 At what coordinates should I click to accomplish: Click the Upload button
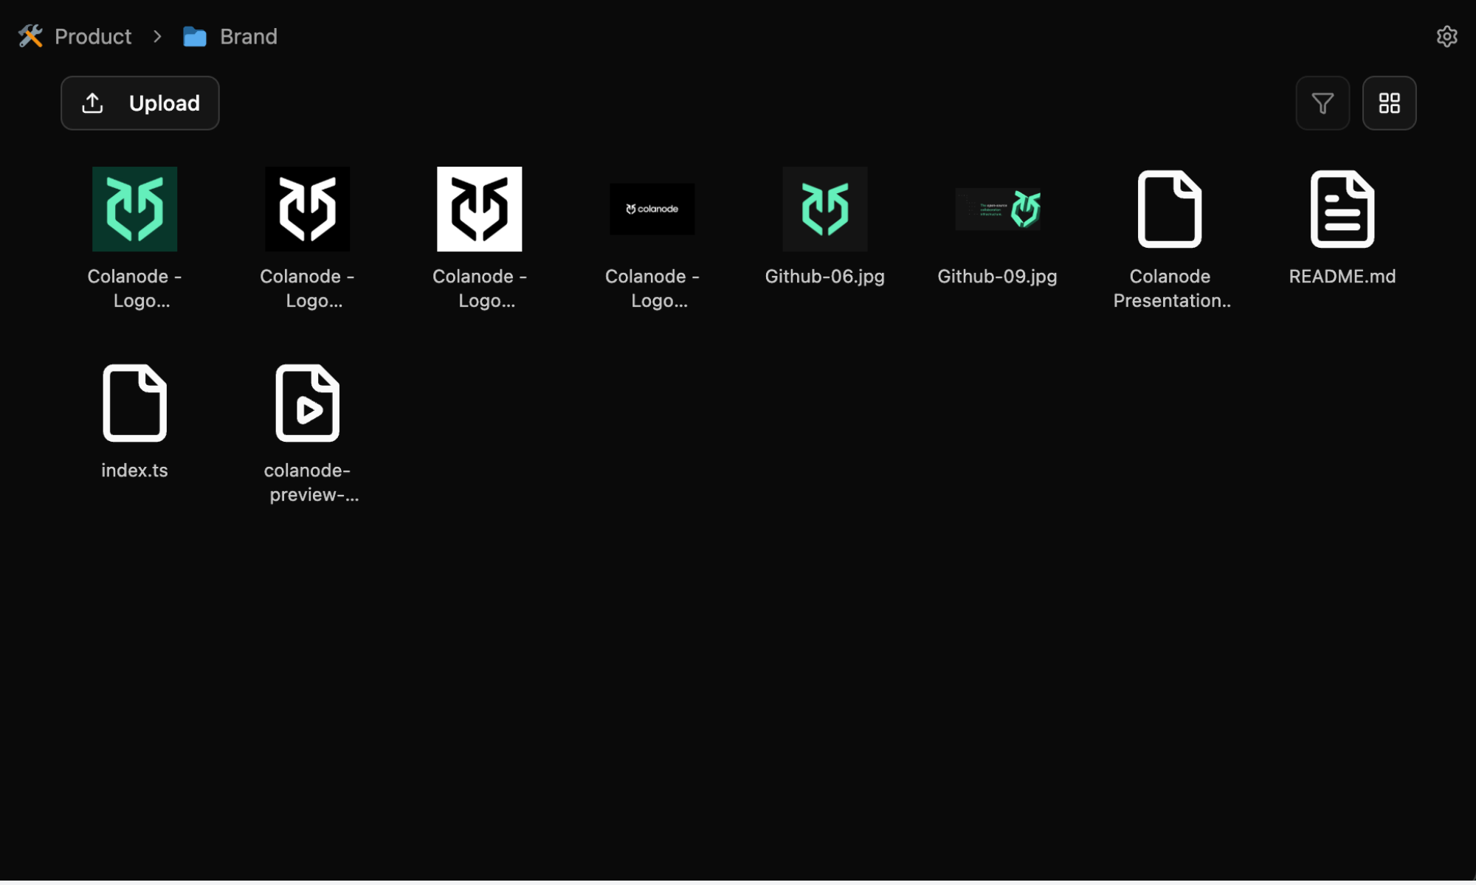[139, 103]
